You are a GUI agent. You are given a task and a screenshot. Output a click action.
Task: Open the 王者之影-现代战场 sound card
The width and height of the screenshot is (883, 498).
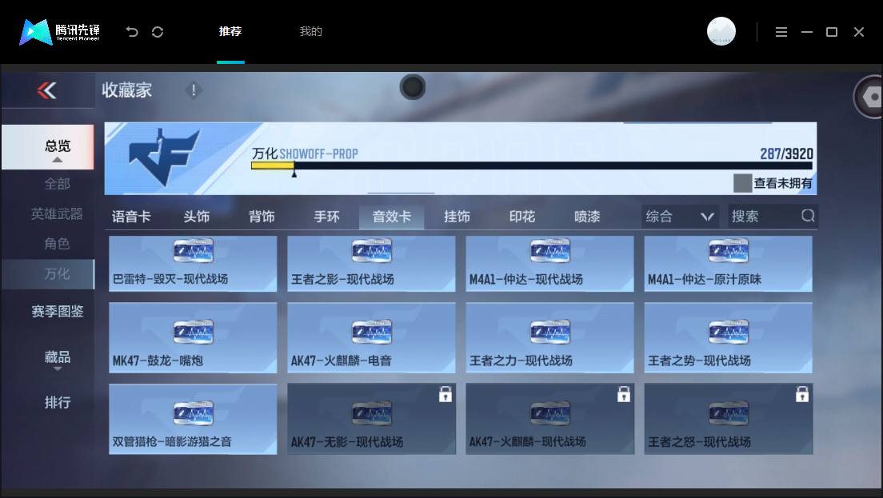[x=371, y=263]
